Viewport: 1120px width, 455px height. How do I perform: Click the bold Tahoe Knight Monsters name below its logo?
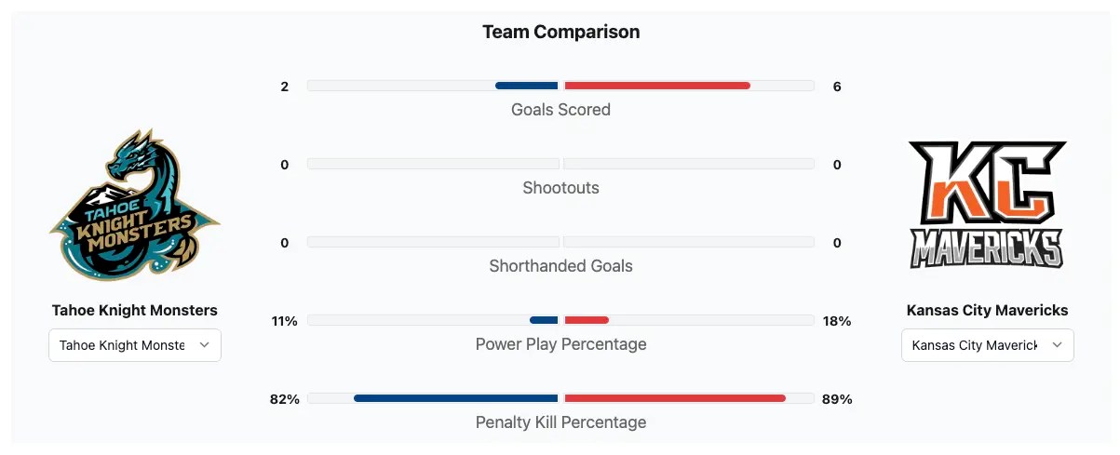(x=135, y=310)
